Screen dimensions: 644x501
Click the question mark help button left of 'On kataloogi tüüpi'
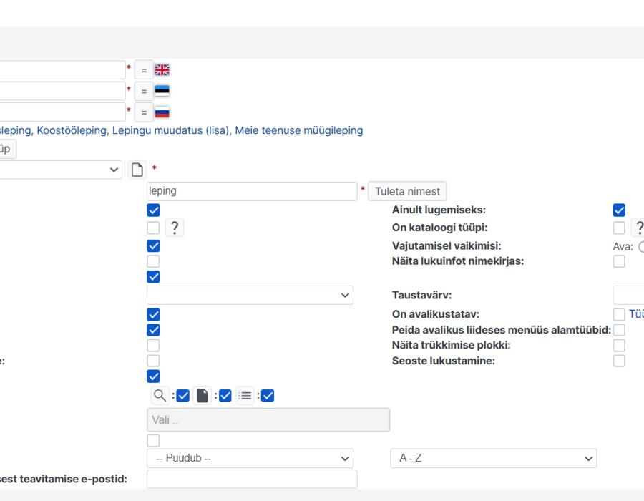point(175,228)
